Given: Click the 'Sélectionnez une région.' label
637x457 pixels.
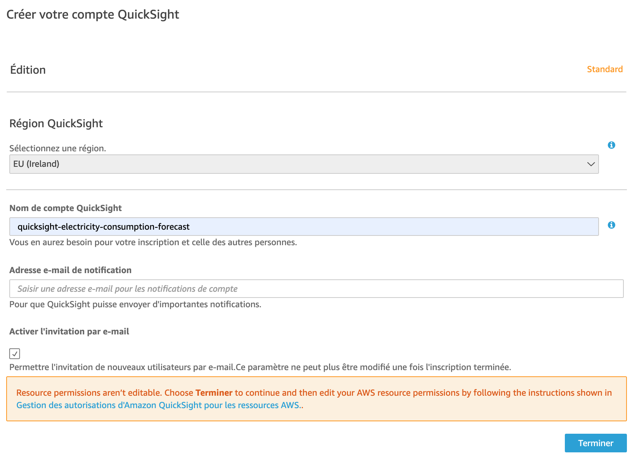Looking at the screenshot, I should 57,148.
